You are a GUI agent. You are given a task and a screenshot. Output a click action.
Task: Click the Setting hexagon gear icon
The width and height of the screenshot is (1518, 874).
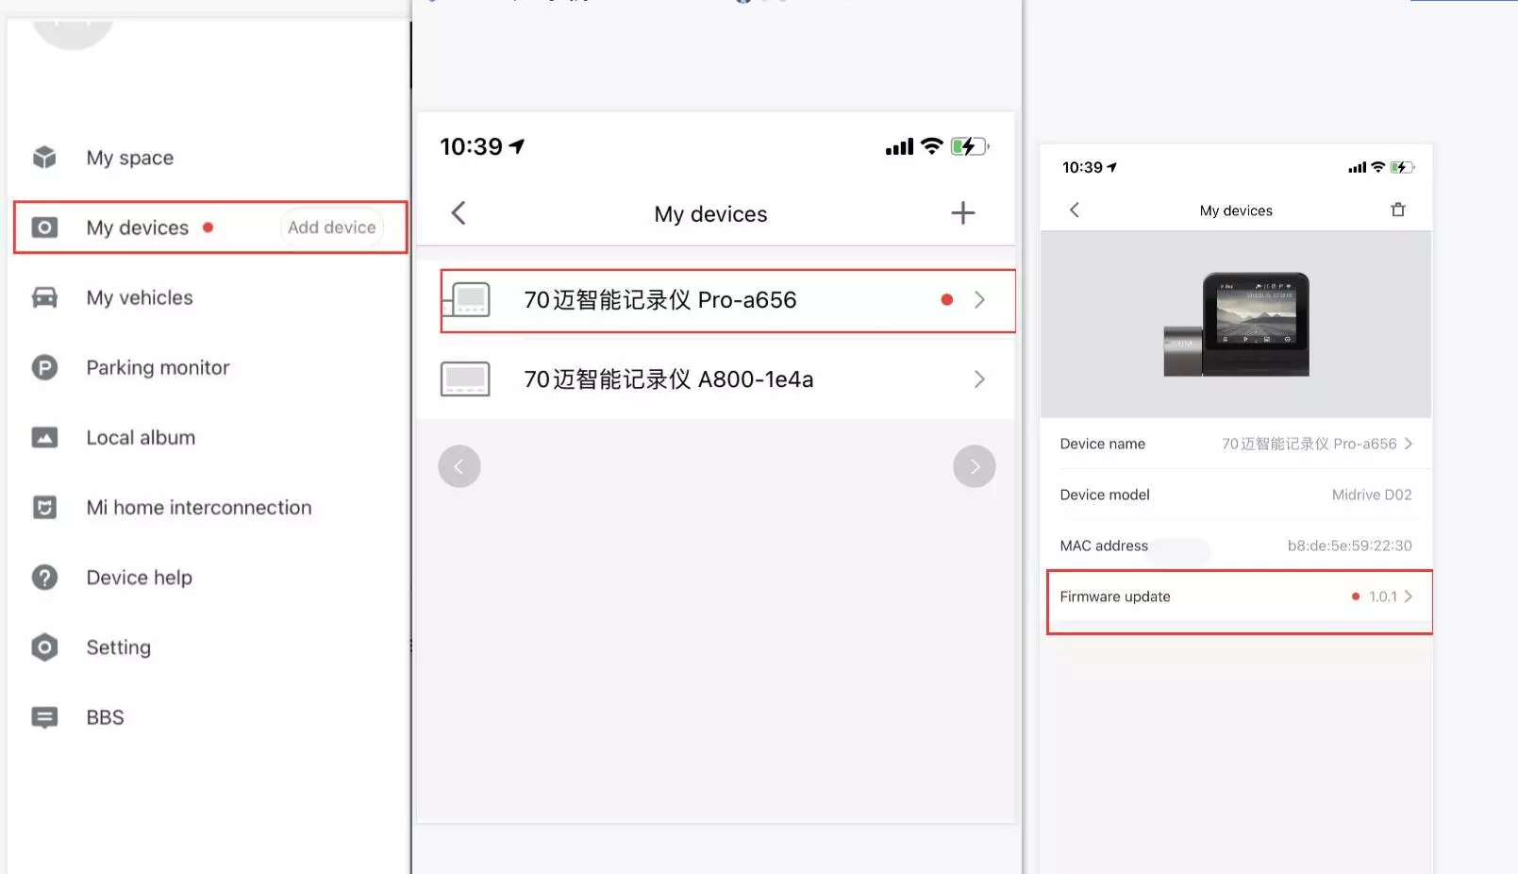pos(44,647)
